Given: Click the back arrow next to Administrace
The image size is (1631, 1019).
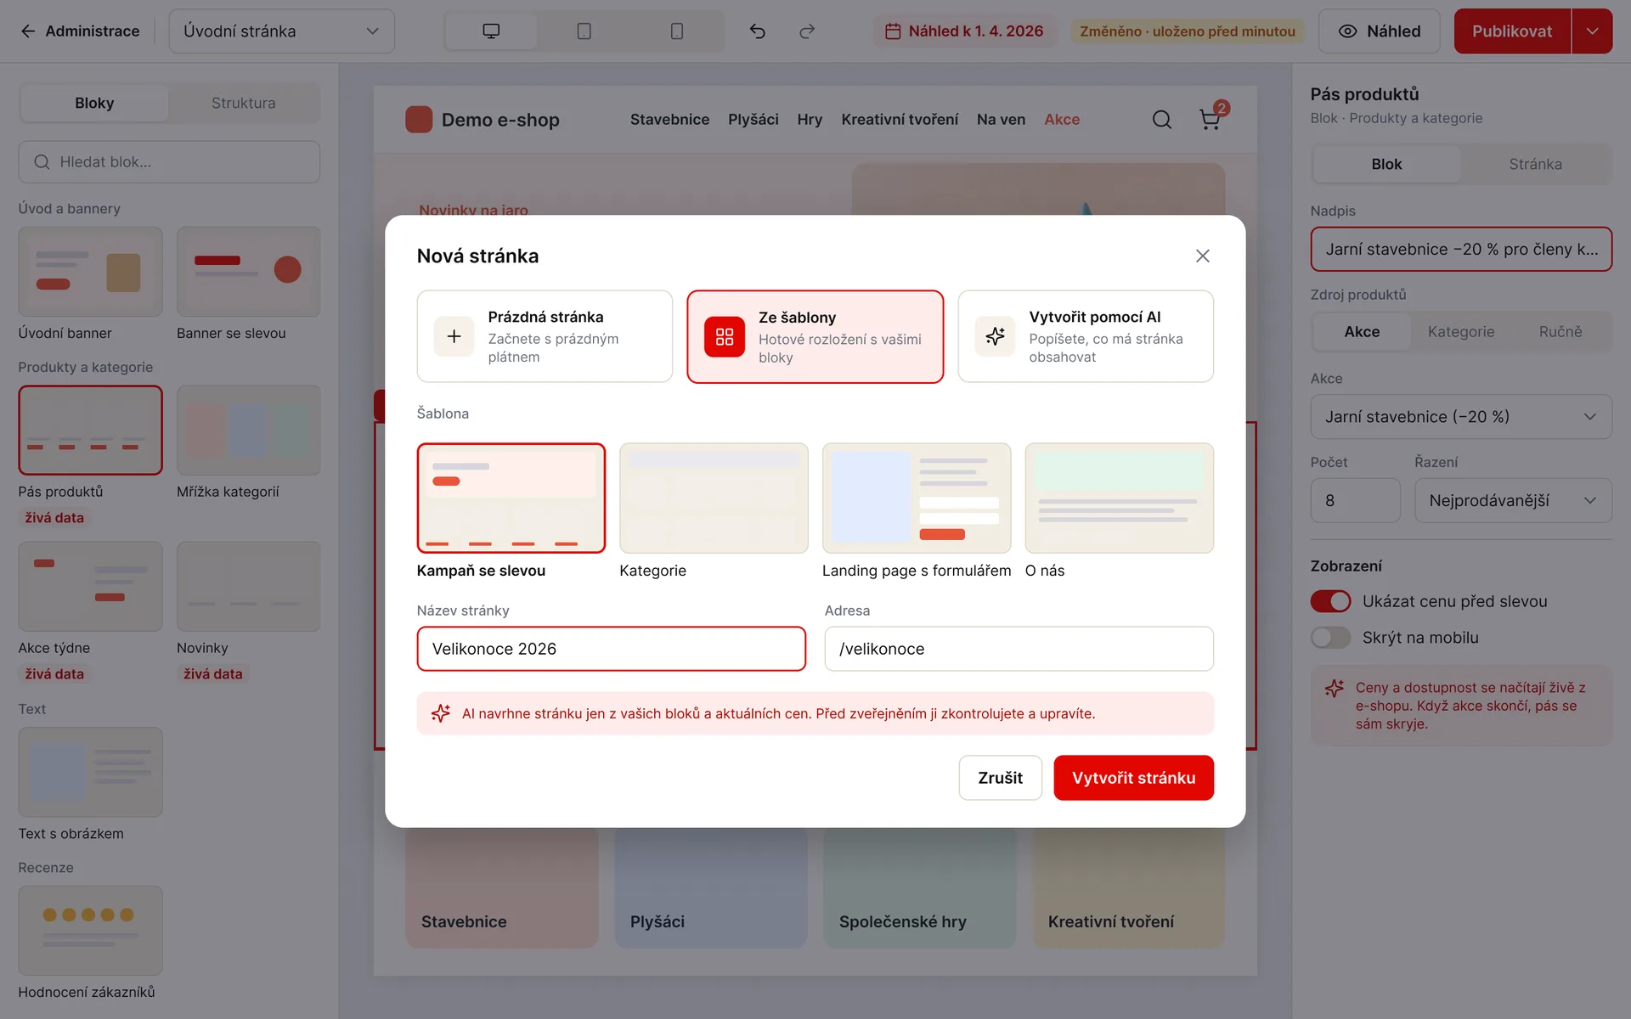Looking at the screenshot, I should point(28,31).
